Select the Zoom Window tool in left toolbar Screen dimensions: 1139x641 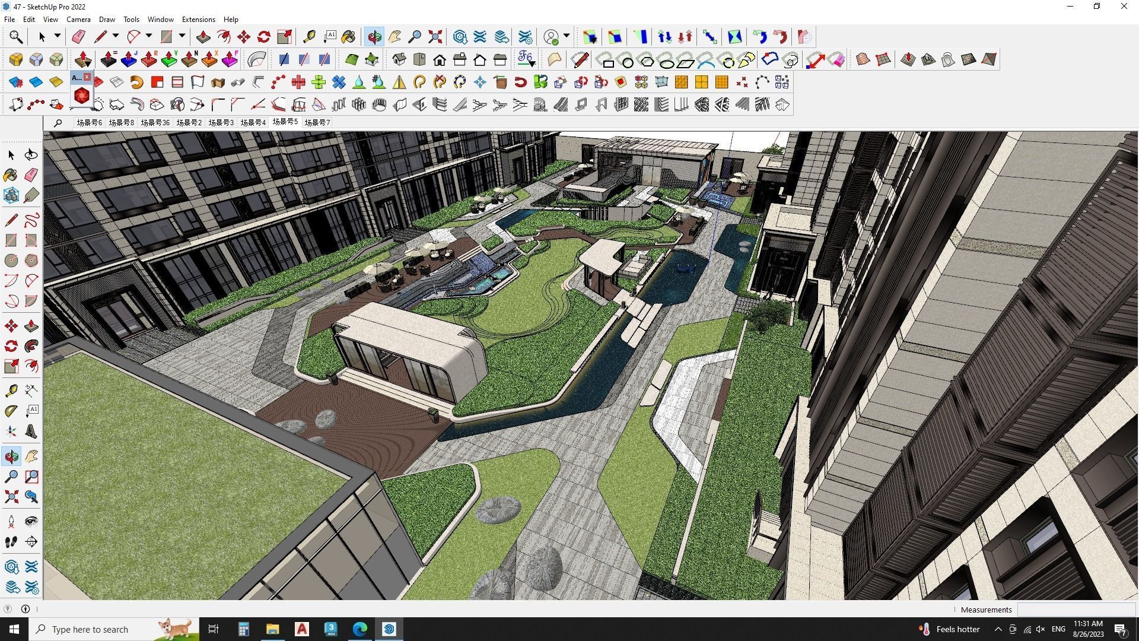31,477
